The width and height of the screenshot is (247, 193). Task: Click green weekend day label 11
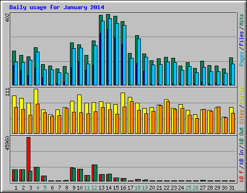(87, 188)
